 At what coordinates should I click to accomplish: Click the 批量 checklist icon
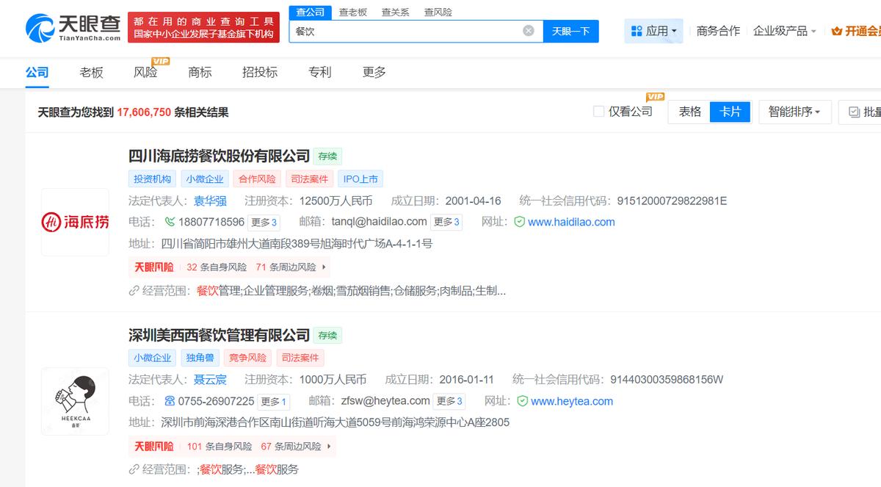(x=854, y=112)
